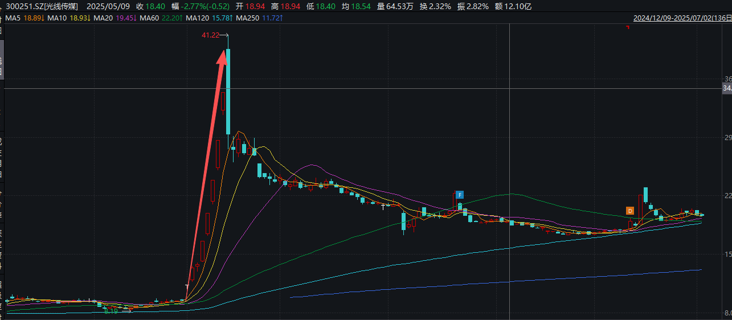Select the MA60 22.20 indicator label
Viewport: 732px width, 320px height.
(x=161, y=19)
